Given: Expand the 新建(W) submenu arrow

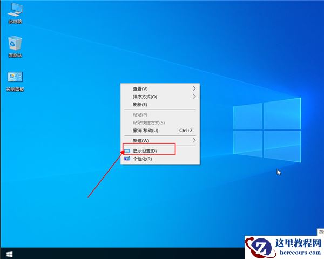Looking at the screenshot, I should tap(194, 140).
